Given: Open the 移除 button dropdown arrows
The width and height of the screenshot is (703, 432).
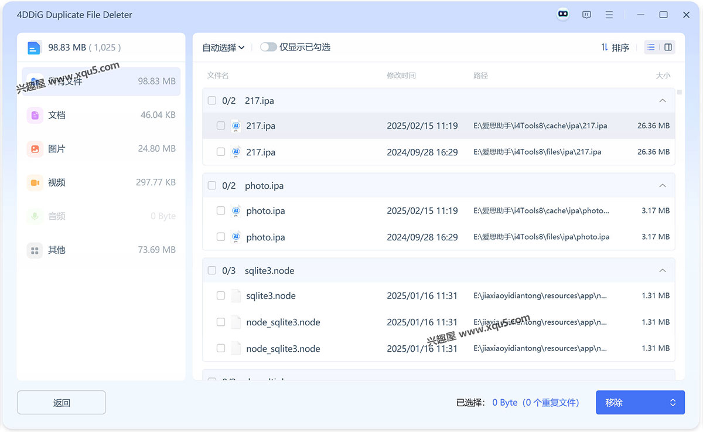Looking at the screenshot, I should (673, 403).
